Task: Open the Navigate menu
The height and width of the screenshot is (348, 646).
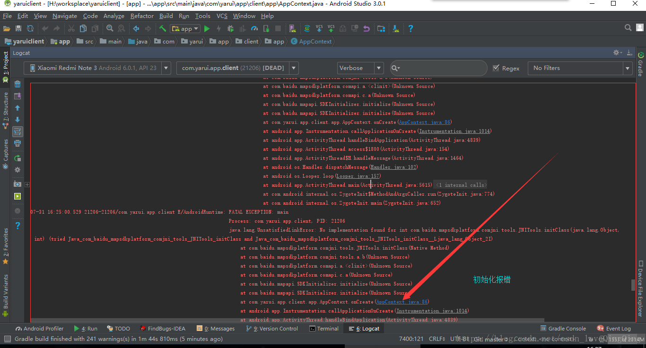Action: click(64, 16)
